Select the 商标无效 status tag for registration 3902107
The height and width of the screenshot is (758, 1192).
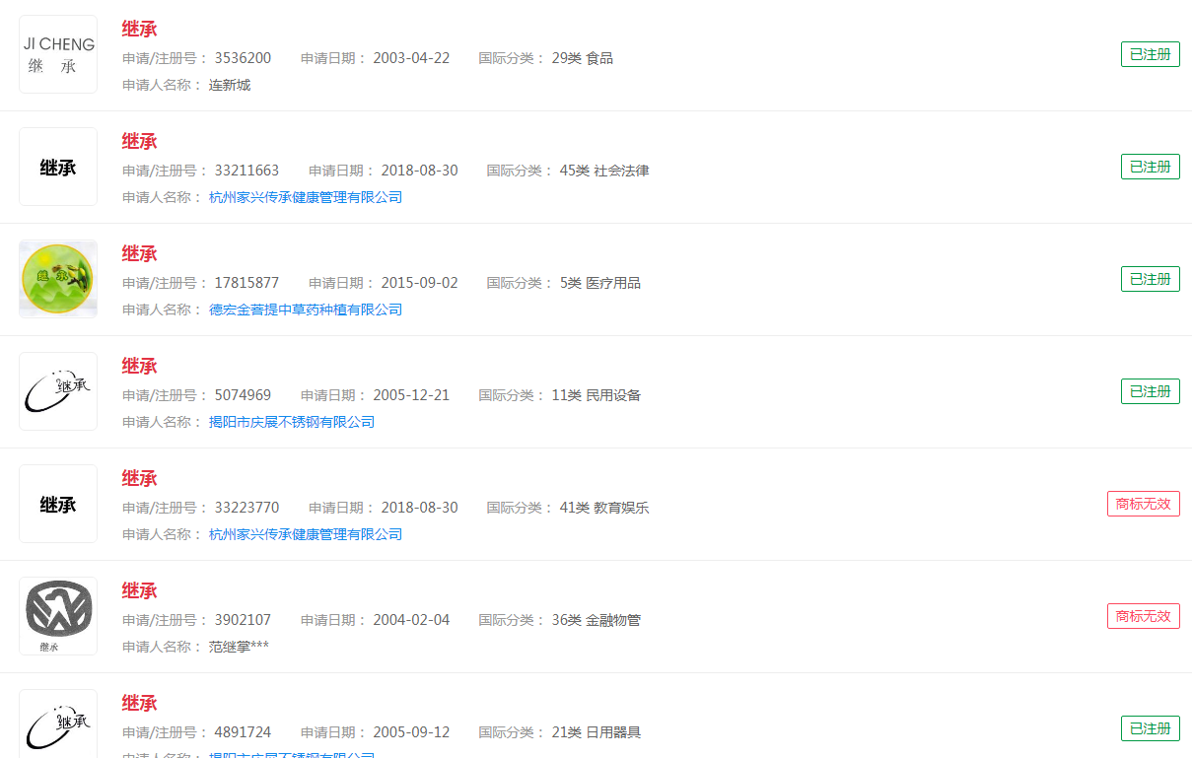1143,616
